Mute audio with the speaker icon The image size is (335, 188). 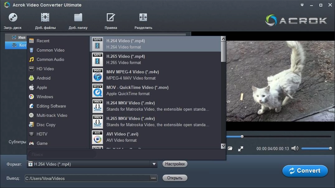click(x=295, y=148)
